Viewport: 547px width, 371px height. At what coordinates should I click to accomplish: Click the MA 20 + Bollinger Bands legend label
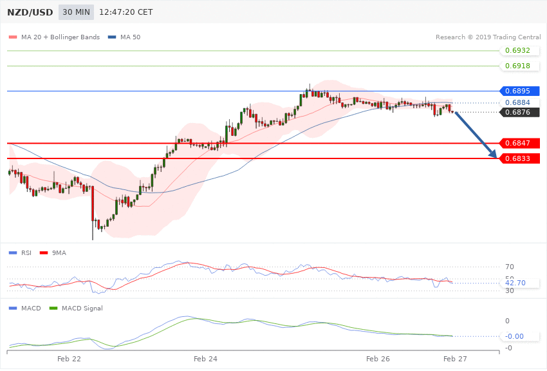coord(60,37)
